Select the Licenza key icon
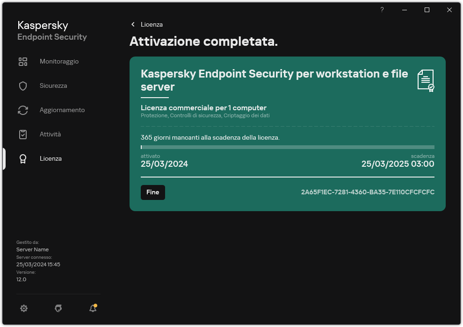The image size is (463, 327). point(23,158)
